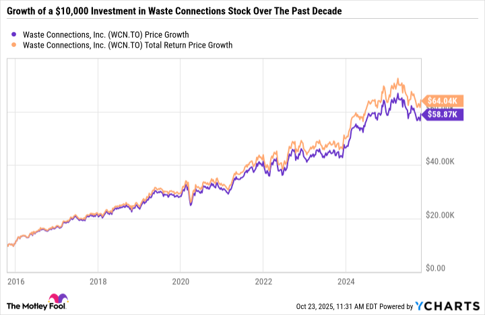Click the 2018 x-axis label
The image size is (485, 315).
click(98, 280)
